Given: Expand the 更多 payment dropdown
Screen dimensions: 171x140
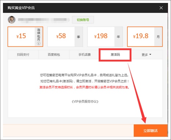Looking at the screenshot, I should coord(146,55).
